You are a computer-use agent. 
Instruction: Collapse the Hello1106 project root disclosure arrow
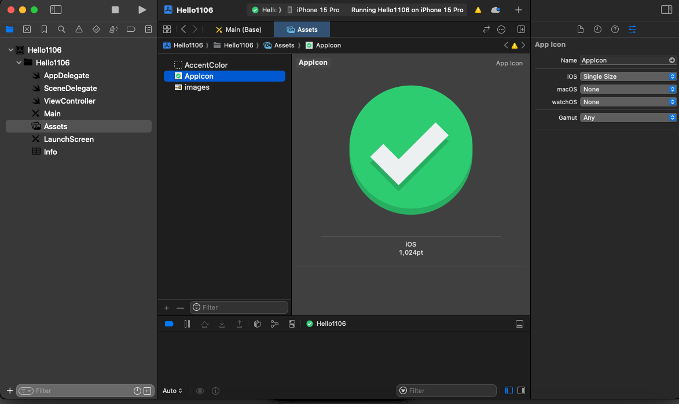click(11, 50)
